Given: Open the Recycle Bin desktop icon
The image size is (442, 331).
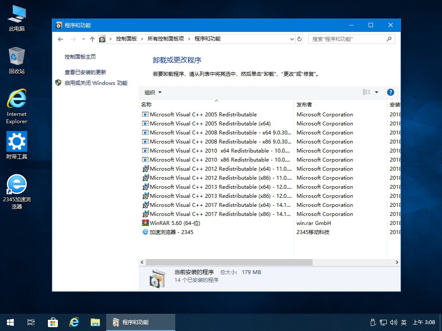Looking at the screenshot, I should click(x=17, y=60).
